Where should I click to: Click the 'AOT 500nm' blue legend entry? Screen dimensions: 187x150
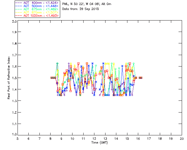pos(37,6)
